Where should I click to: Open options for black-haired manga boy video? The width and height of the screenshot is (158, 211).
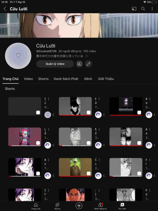(99, 99)
